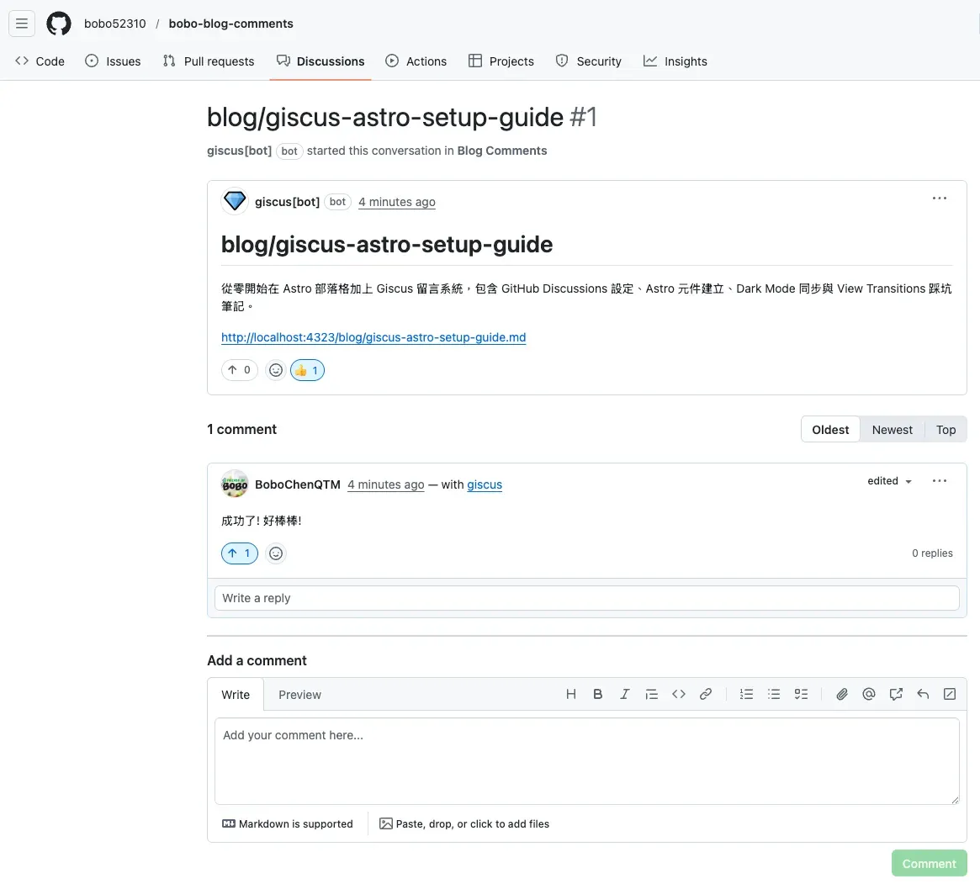
Task: Insert an unordered bullet list
Action: pos(774,694)
